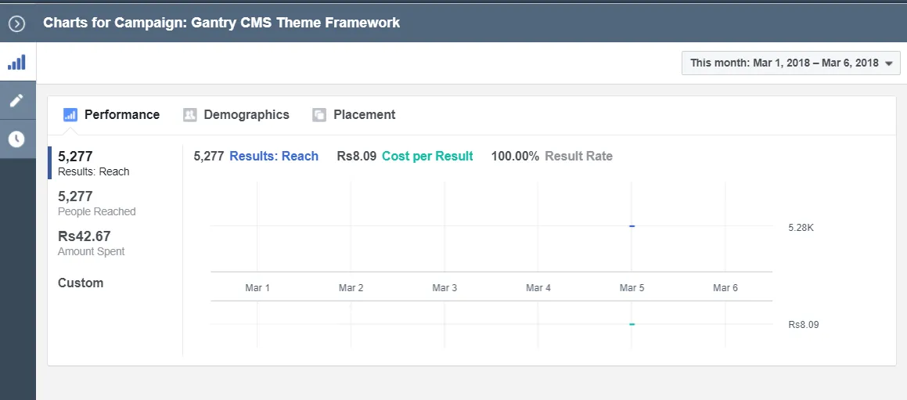Click the Mar 5 axis label
The width and height of the screenshot is (907, 400).
pos(632,288)
